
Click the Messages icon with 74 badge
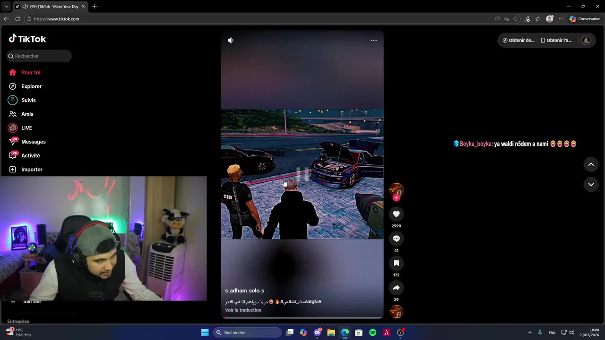click(x=13, y=141)
